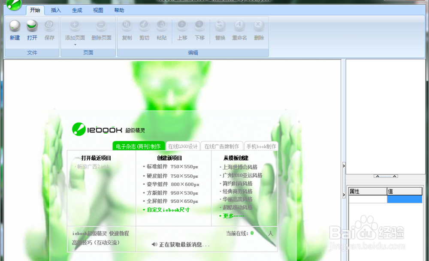Click the 粘贴 (Paste) icon

click(x=162, y=25)
